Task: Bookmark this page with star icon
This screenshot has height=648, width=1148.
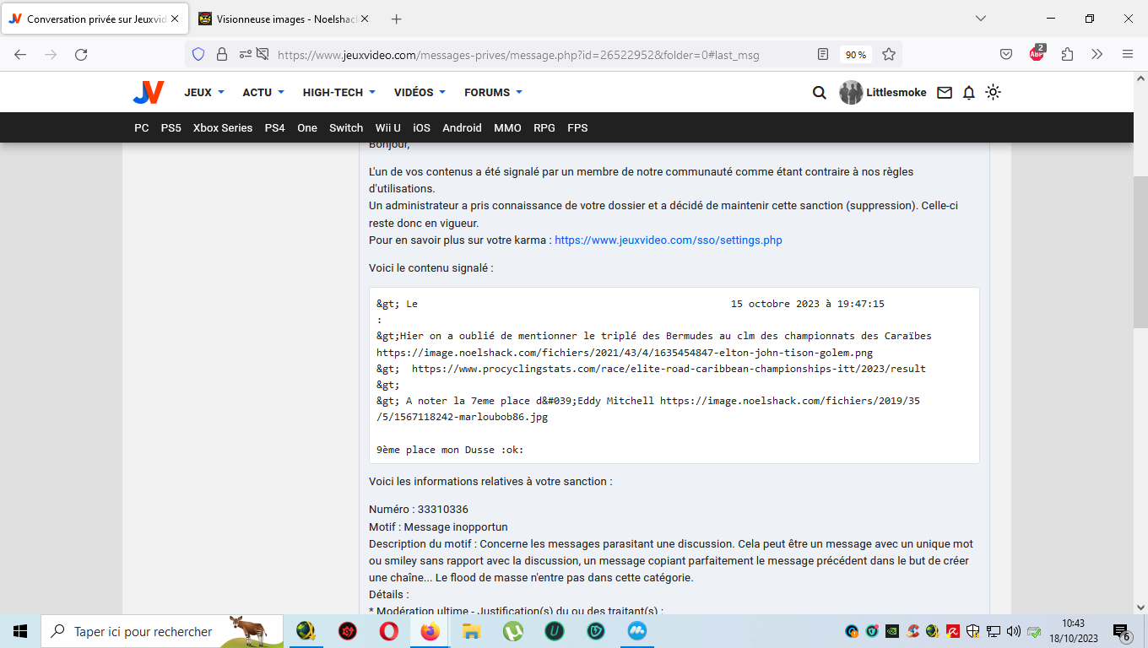Action: 889,55
